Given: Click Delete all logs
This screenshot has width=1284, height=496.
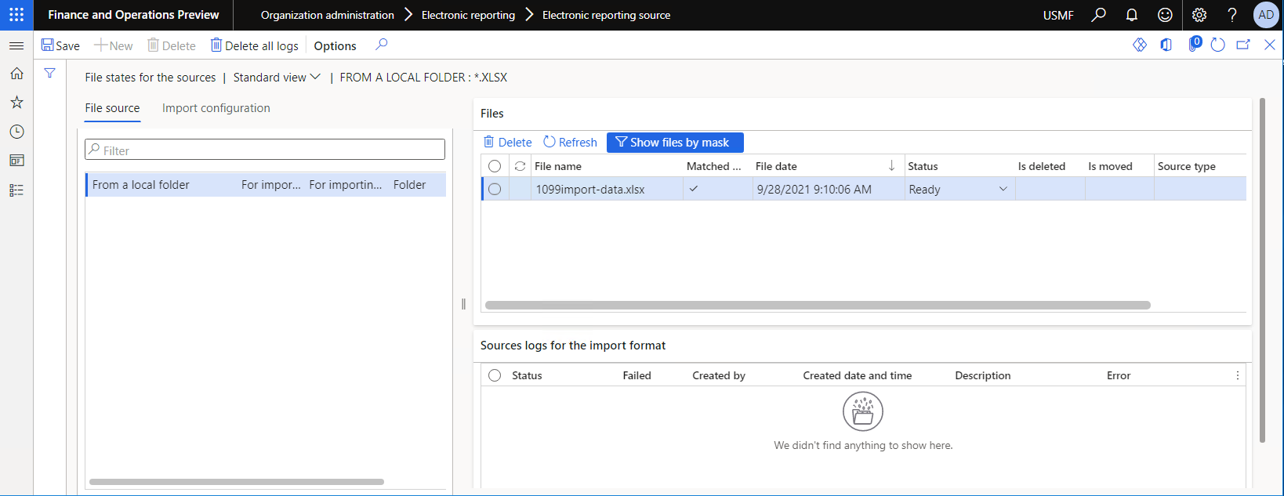Looking at the screenshot, I should point(254,45).
